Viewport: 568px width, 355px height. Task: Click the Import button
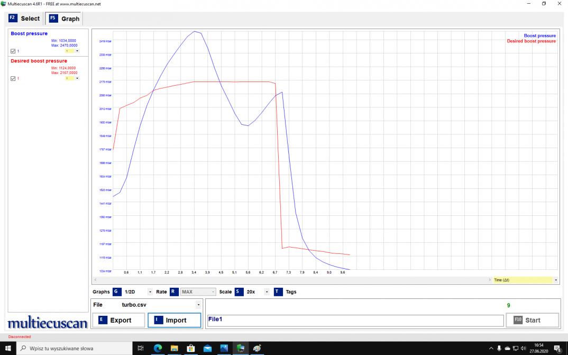tap(174, 320)
